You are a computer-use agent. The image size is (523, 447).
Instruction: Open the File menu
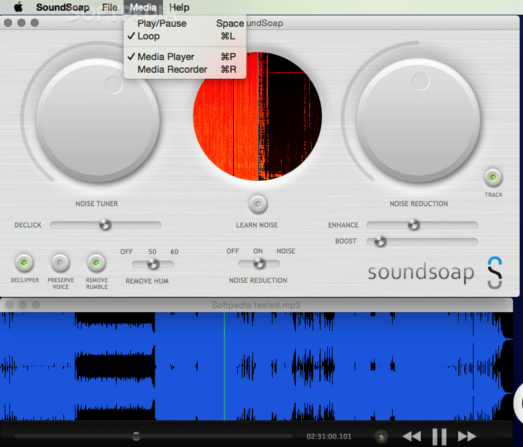[x=110, y=7]
